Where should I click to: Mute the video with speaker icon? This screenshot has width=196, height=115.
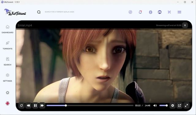pos(155,106)
